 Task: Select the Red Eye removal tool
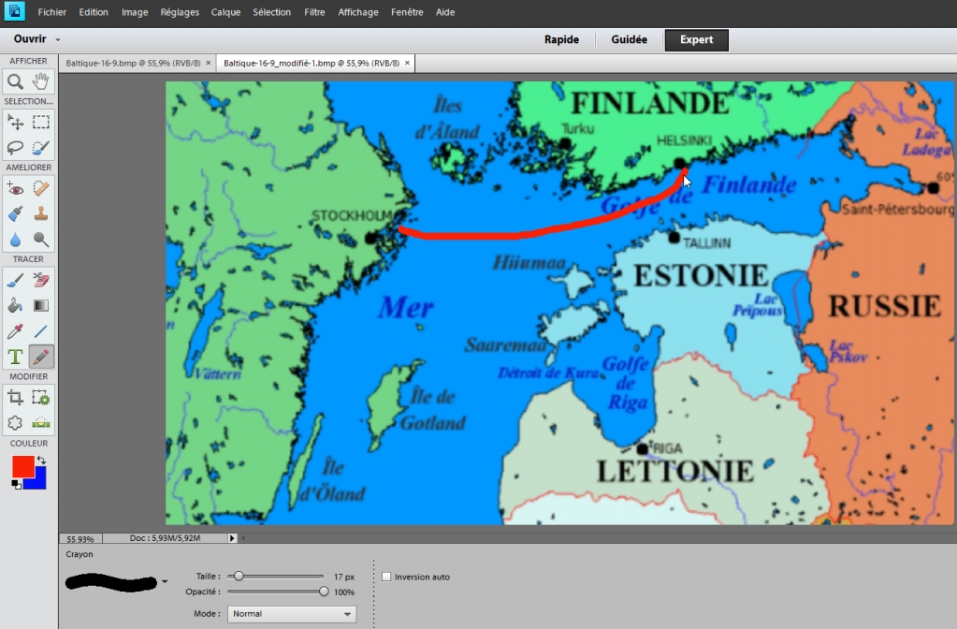coord(15,188)
